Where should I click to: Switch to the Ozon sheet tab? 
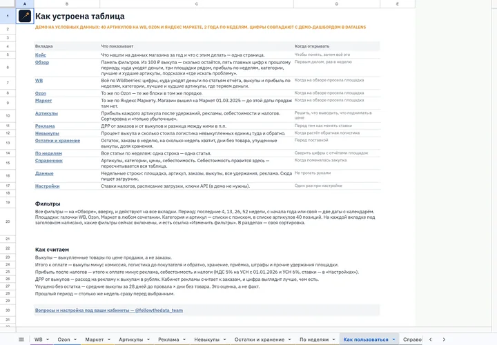(64, 339)
